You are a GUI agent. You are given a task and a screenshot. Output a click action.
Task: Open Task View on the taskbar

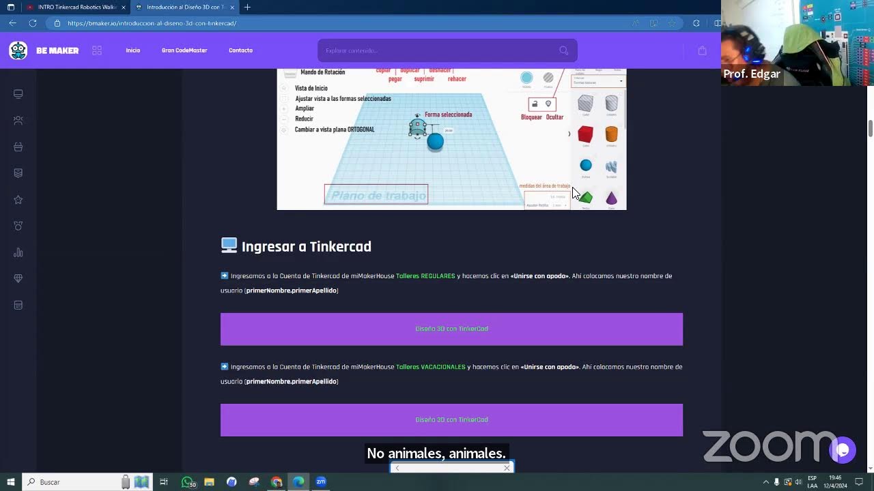click(164, 482)
